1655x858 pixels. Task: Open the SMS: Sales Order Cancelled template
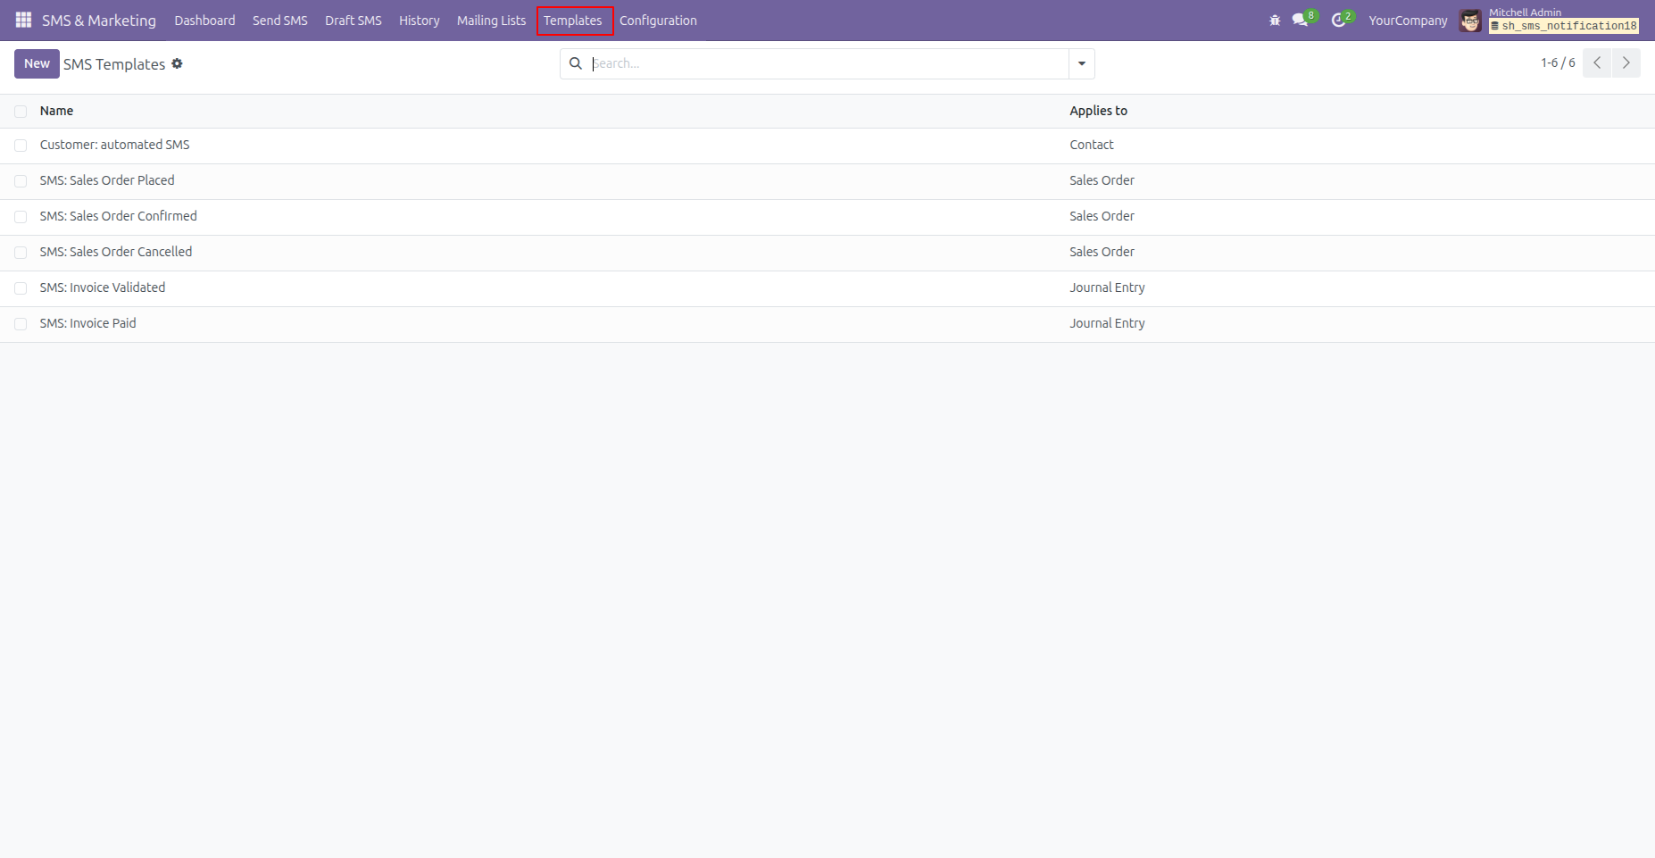coord(116,252)
